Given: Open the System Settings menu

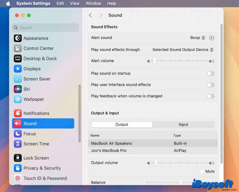Looking at the screenshot, I should click(x=33, y=3).
